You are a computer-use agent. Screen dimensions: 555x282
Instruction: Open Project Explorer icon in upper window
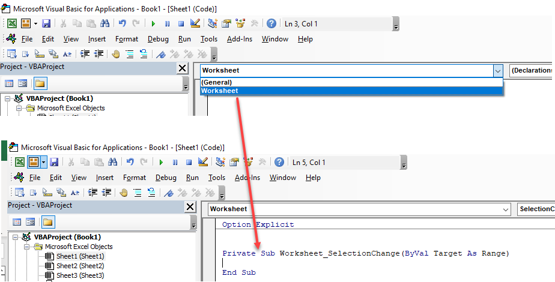213,23
